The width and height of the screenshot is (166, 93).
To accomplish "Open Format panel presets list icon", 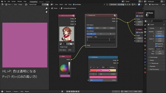I will pos(161,28).
